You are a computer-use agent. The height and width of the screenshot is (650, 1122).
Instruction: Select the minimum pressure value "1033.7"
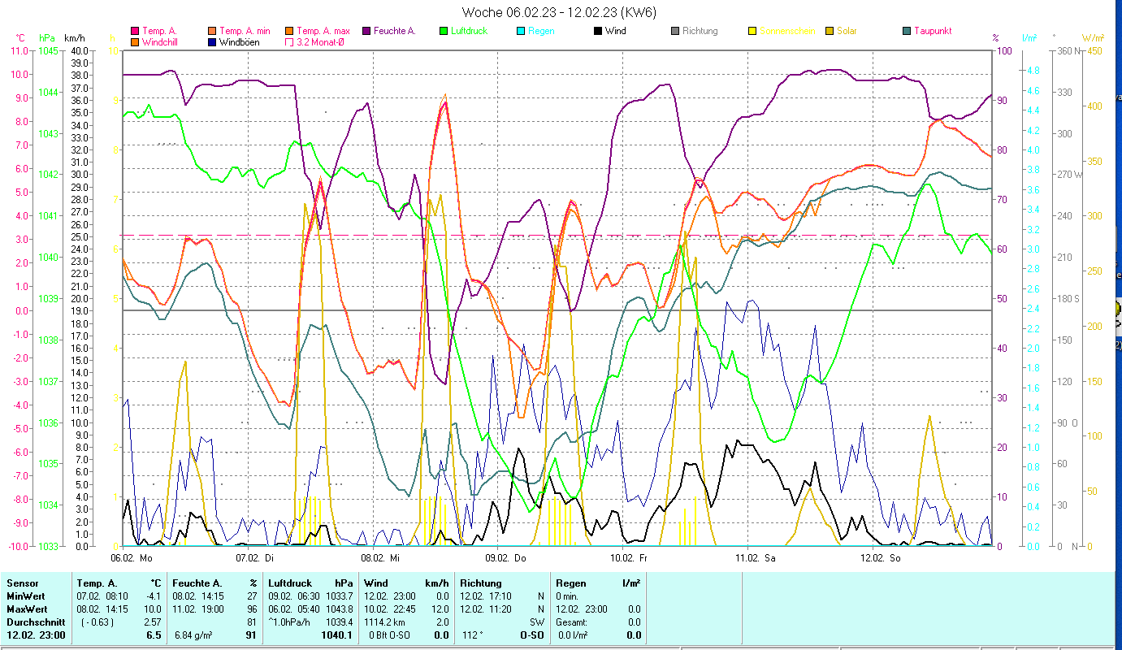coord(340,596)
